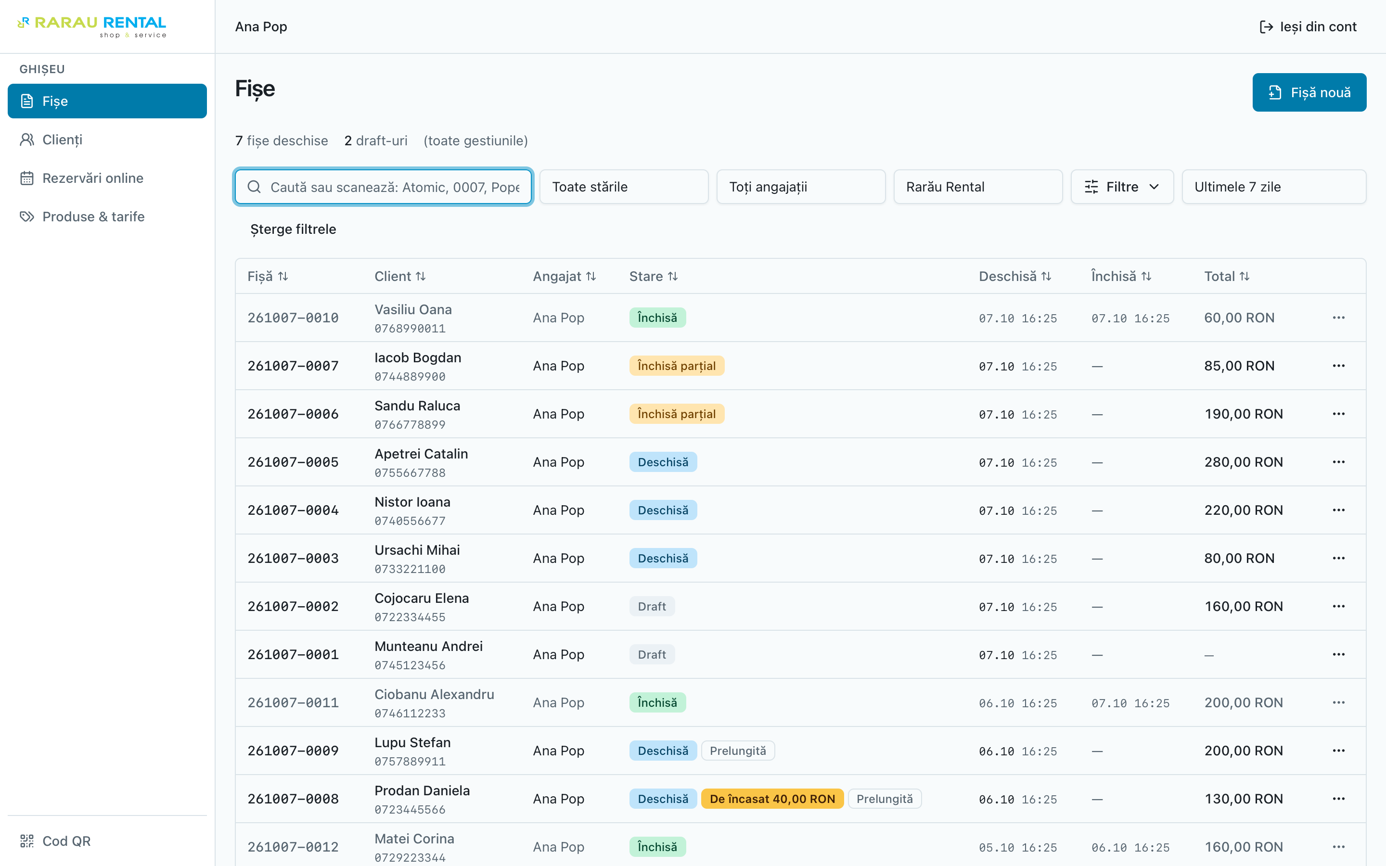
Task: Clear filters with Șterge filtrele
Action: [293, 229]
